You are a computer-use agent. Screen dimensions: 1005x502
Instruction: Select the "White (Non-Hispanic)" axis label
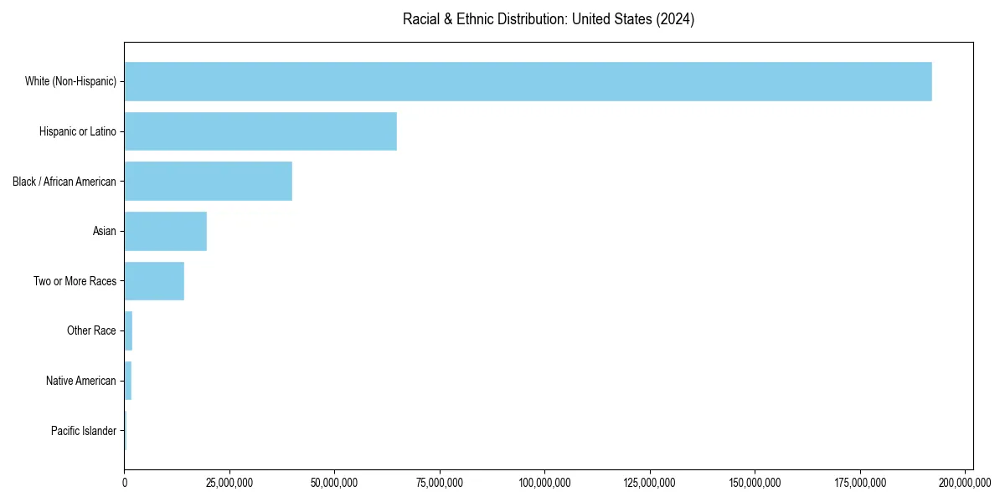click(x=70, y=82)
